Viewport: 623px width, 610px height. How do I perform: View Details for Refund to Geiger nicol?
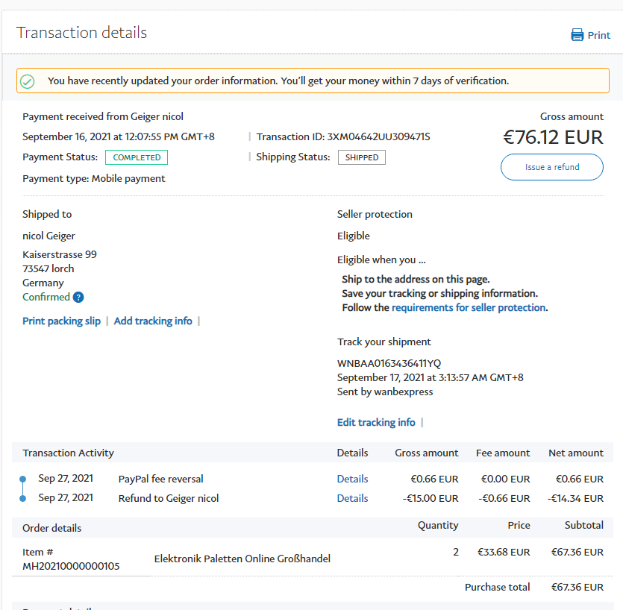click(x=352, y=498)
